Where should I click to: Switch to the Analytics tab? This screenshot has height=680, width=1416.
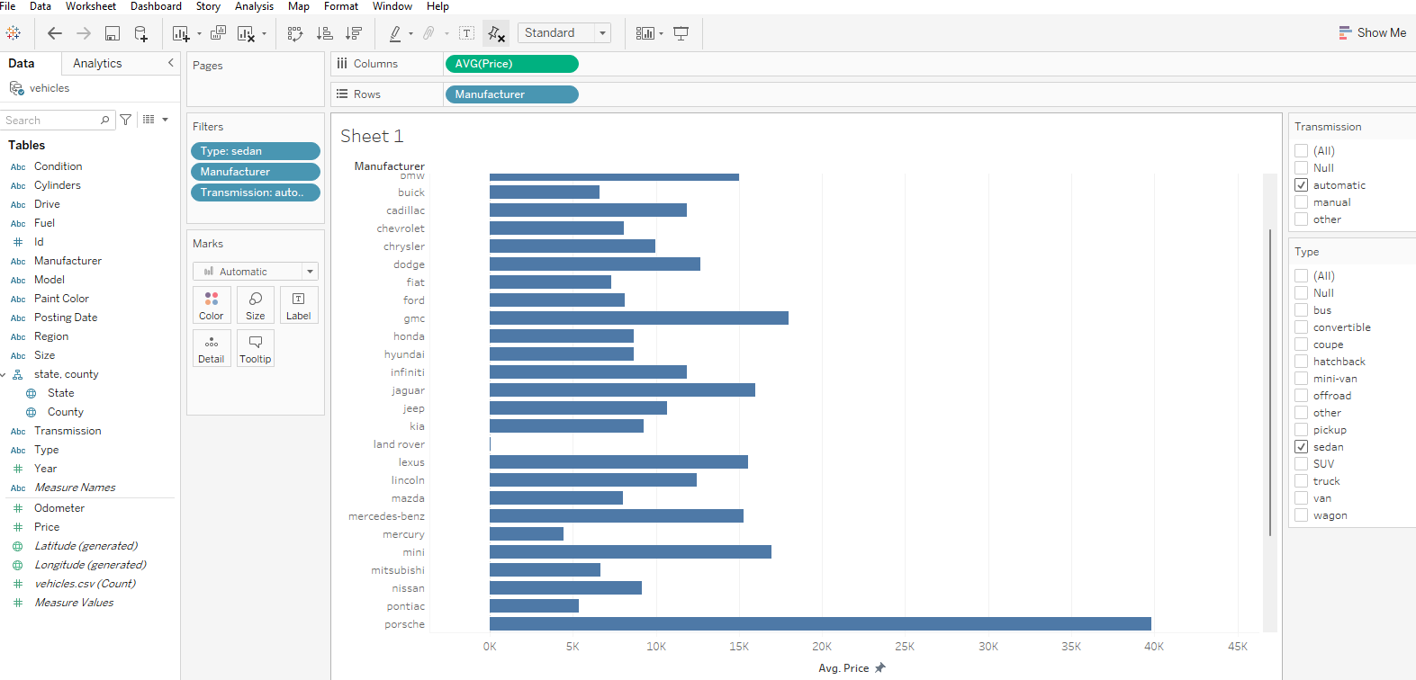pos(97,63)
